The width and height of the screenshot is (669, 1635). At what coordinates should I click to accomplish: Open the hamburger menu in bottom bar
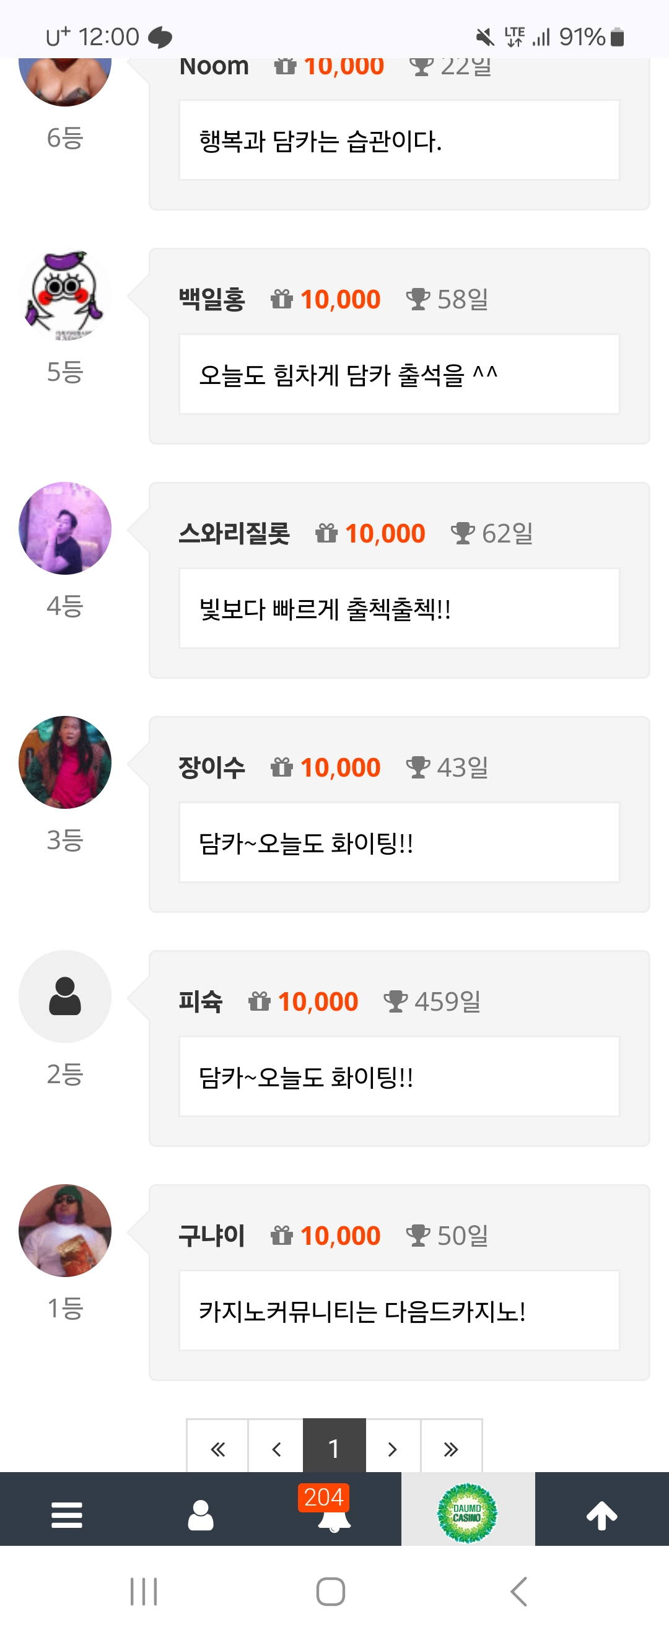click(67, 1515)
